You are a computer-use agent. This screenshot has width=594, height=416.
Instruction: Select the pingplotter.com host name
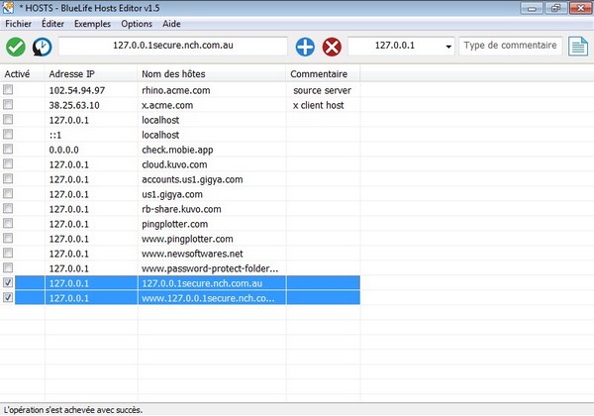174,224
